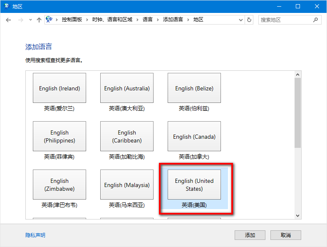Open the recent locations dropdown arrow
The image size is (327, 247).
(30, 20)
